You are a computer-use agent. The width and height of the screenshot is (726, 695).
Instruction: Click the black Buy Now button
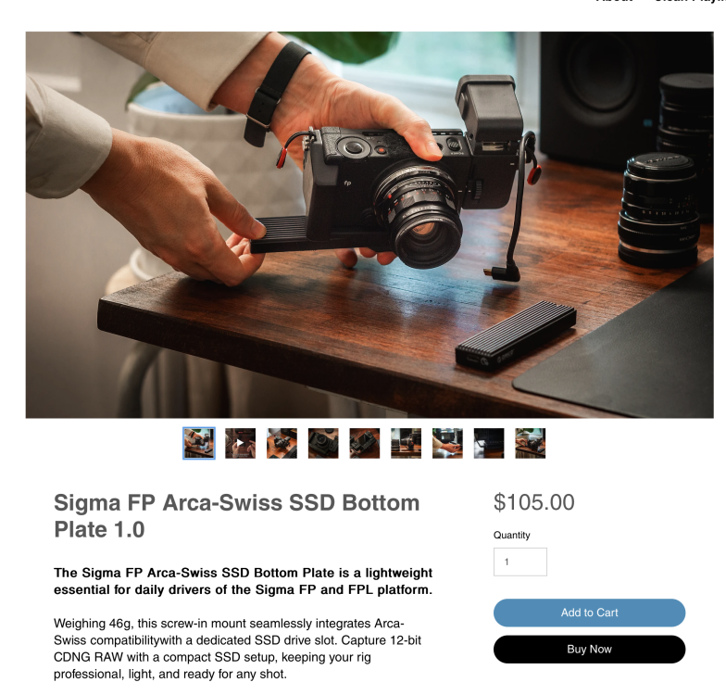pos(589,649)
